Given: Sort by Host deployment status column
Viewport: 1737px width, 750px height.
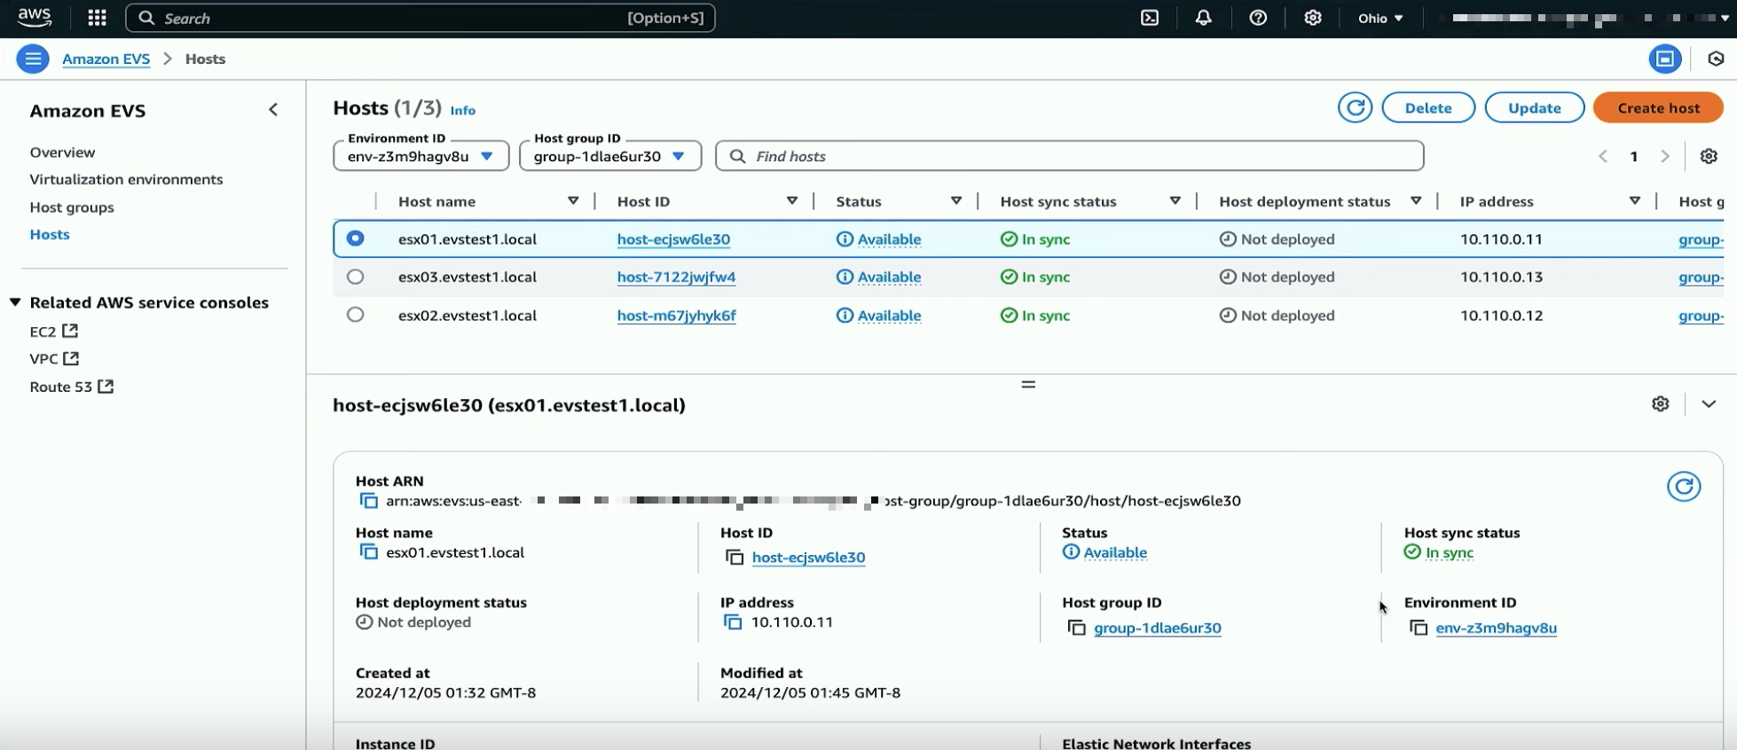Looking at the screenshot, I should tap(1416, 201).
